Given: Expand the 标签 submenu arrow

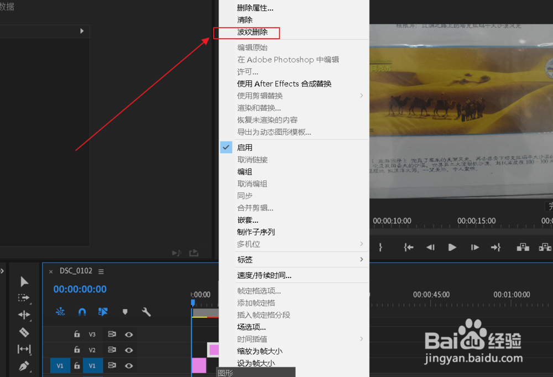Looking at the screenshot, I should tap(362, 259).
